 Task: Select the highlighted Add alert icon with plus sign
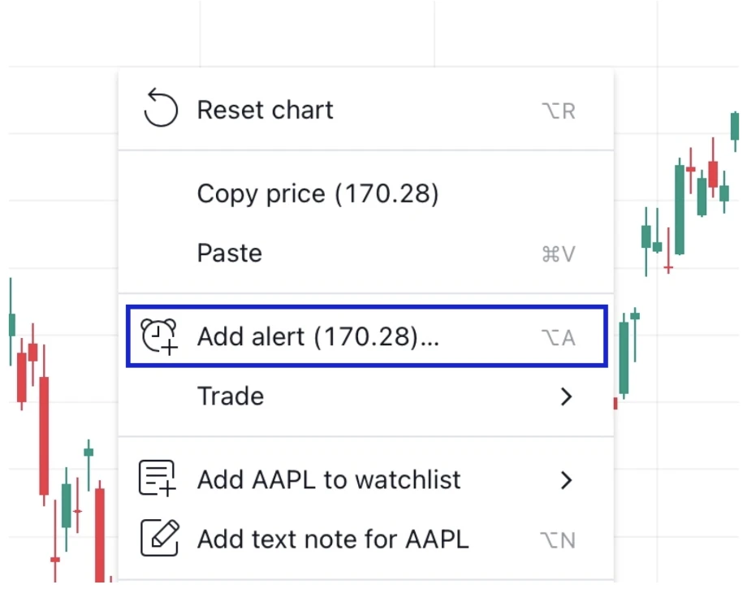159,336
